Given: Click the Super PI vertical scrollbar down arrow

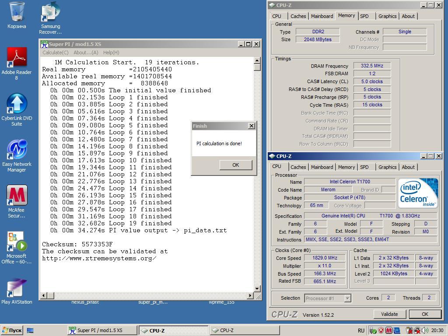Looking at the screenshot, I should point(257,289).
